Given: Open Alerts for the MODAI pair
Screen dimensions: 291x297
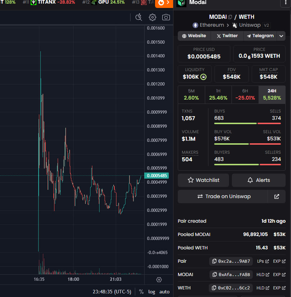Looking at the screenshot, I should [259, 180].
